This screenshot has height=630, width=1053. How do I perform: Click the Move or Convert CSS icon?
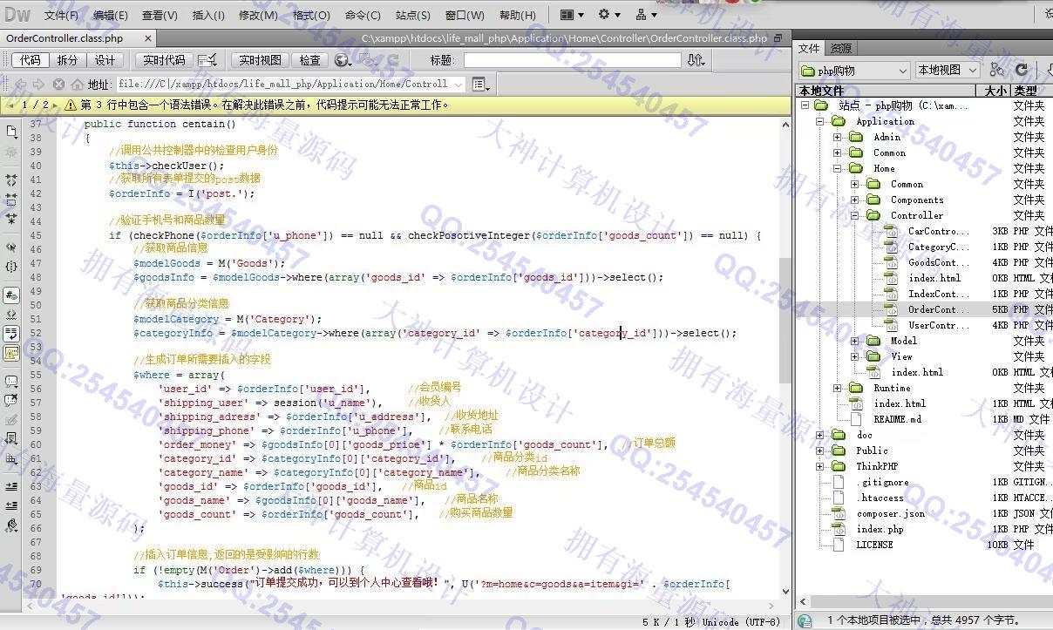point(11,458)
